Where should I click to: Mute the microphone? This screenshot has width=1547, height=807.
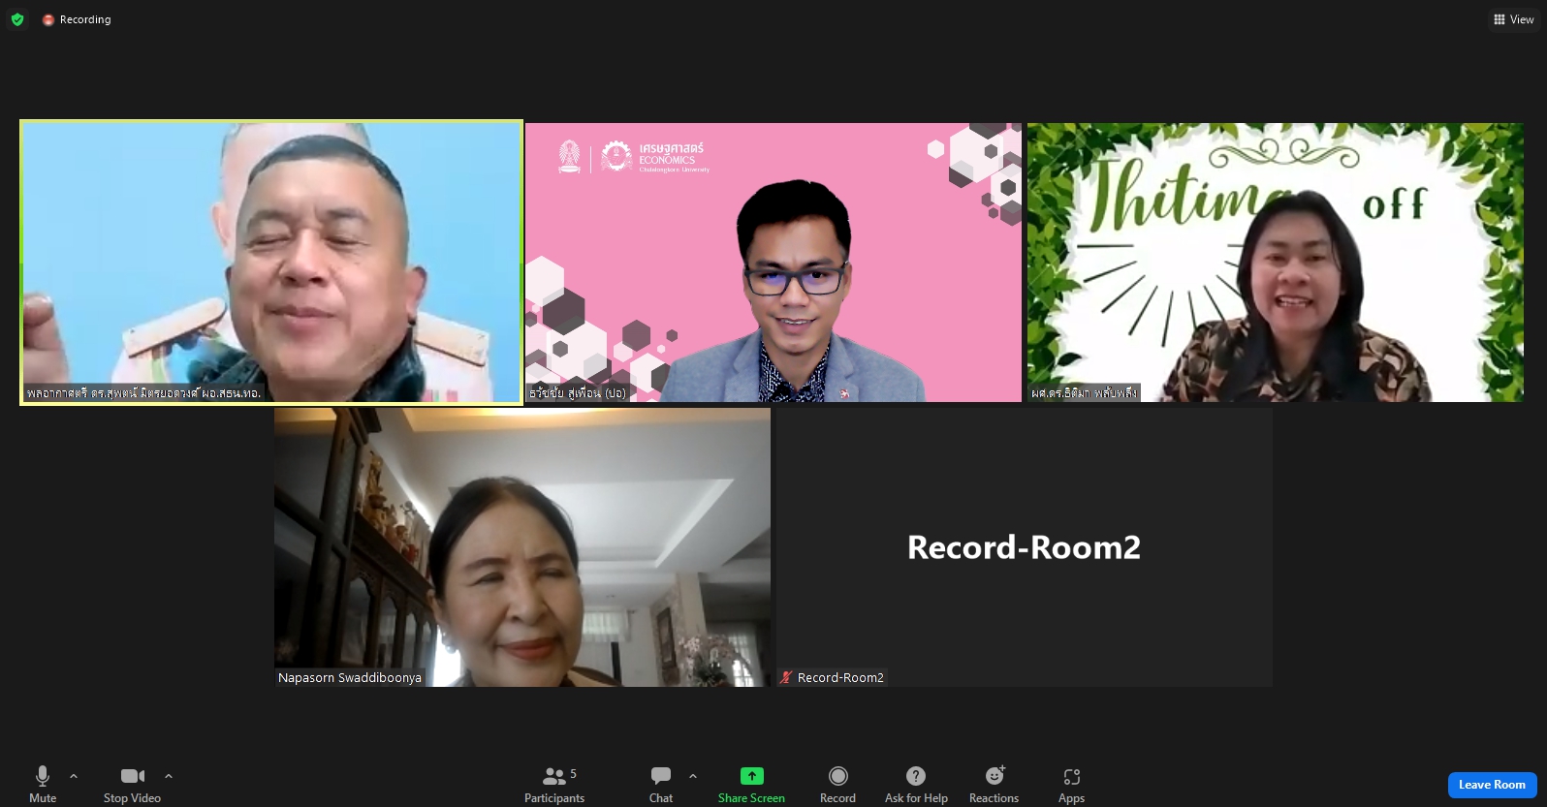click(x=43, y=783)
